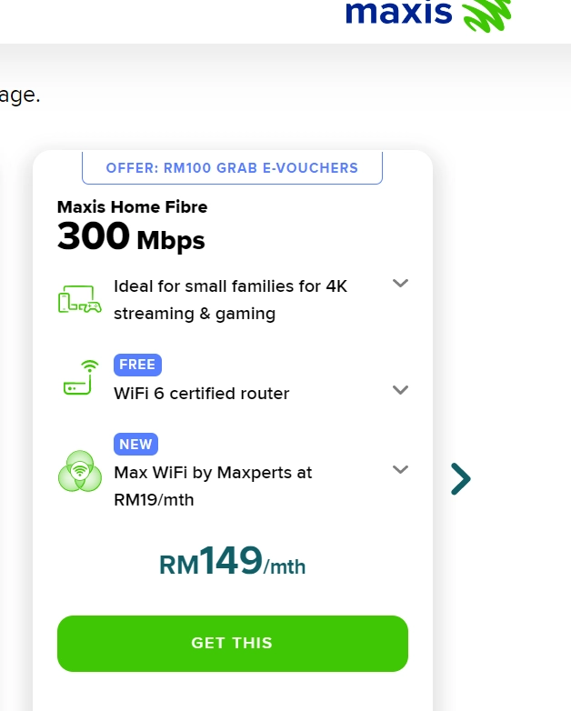Expand the Max WiFi by Maxperts details
Image resolution: width=571 pixels, height=711 pixels.
[400, 469]
